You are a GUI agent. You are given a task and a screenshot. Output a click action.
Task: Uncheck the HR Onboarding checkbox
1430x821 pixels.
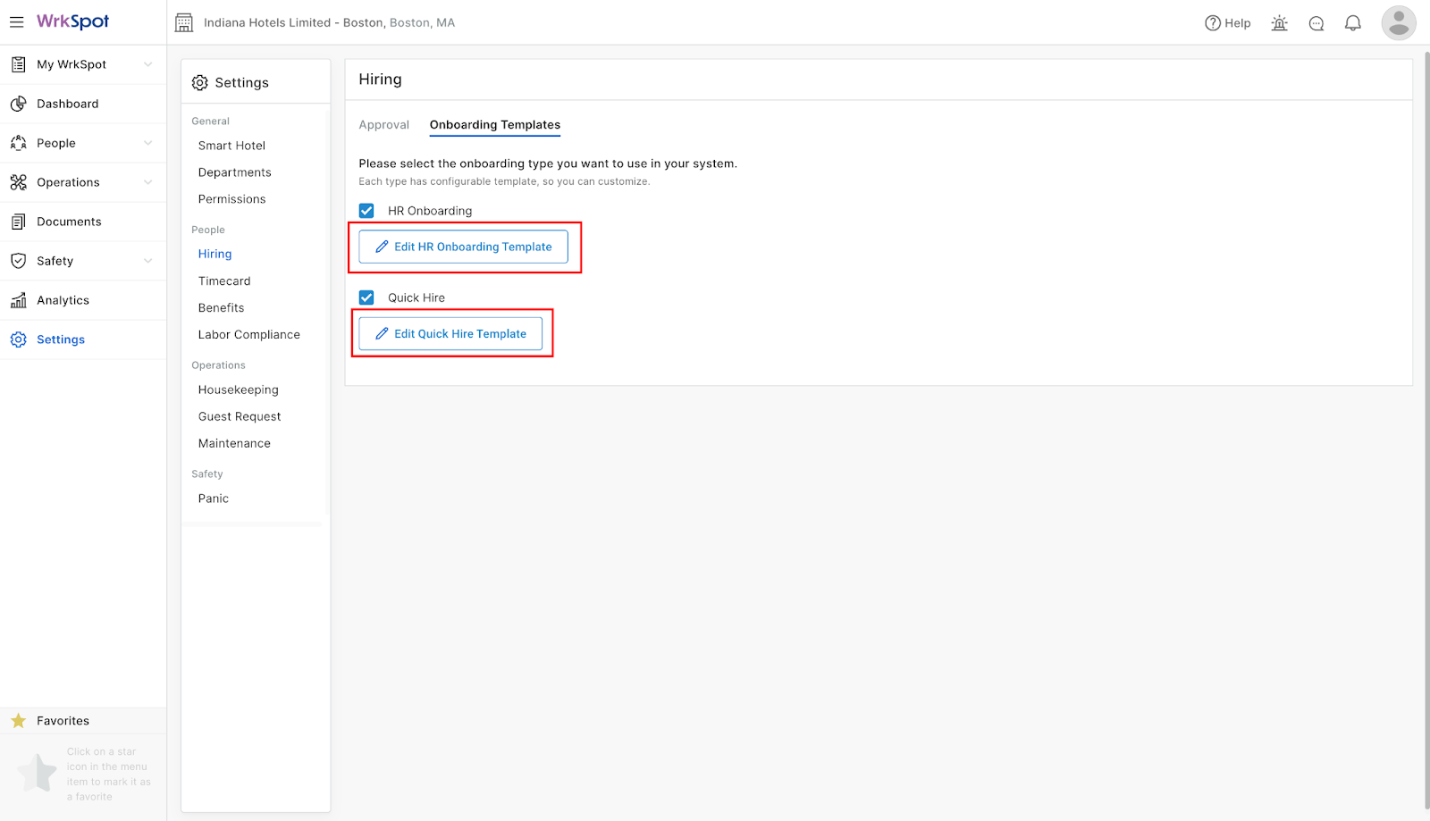coord(366,210)
